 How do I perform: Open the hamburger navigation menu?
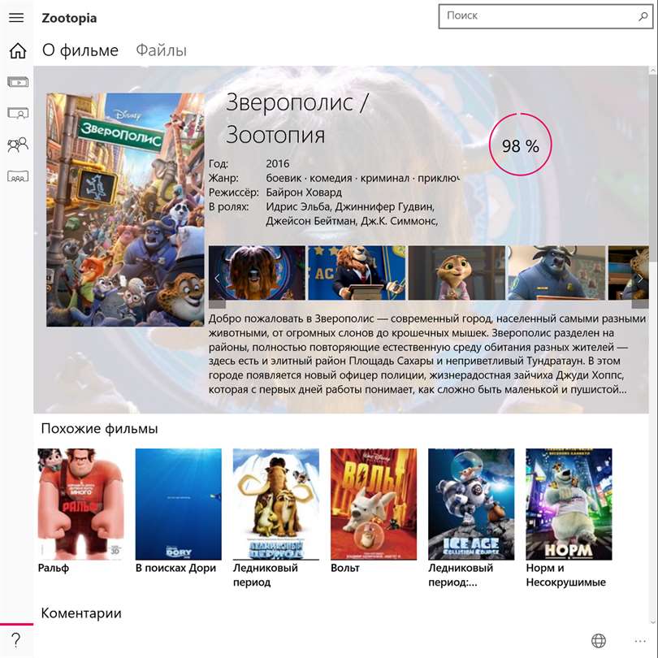pyautogui.click(x=16, y=18)
